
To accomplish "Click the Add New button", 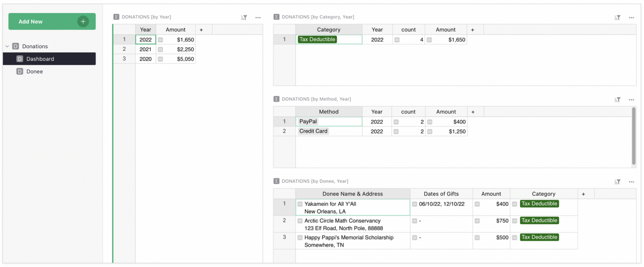I will point(52,21).
